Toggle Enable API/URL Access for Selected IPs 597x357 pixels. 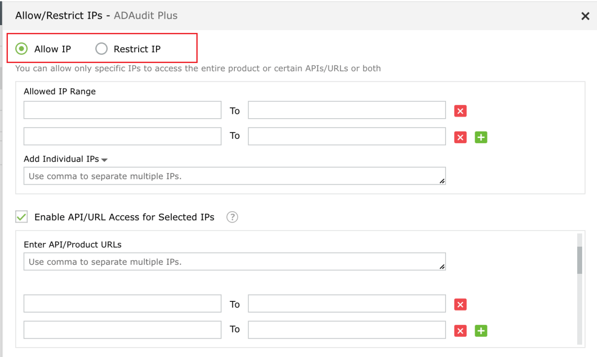click(22, 217)
